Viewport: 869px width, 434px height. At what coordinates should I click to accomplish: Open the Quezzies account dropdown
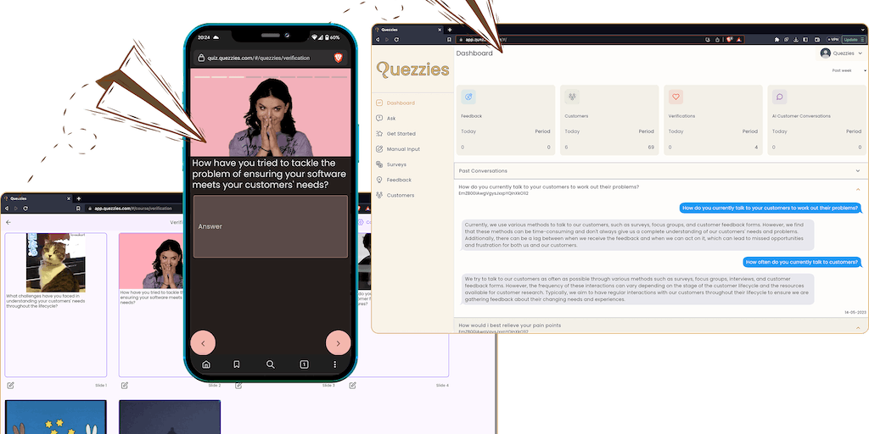842,53
